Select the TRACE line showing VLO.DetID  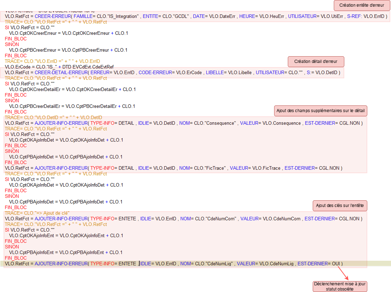coord(53,117)
